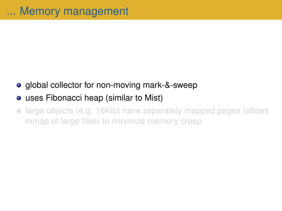This screenshot has height=211, width=282.
Task: Click the faded phrase 'separately mapped pages'
Action: (x=181, y=111)
